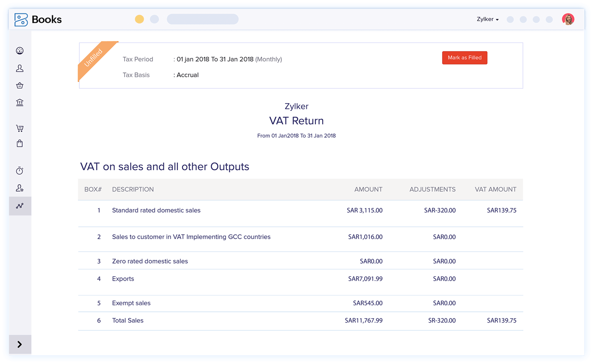Image resolution: width=593 pixels, height=364 pixels.
Task: Open Items basket icon in sidebar
Action: tap(20, 85)
